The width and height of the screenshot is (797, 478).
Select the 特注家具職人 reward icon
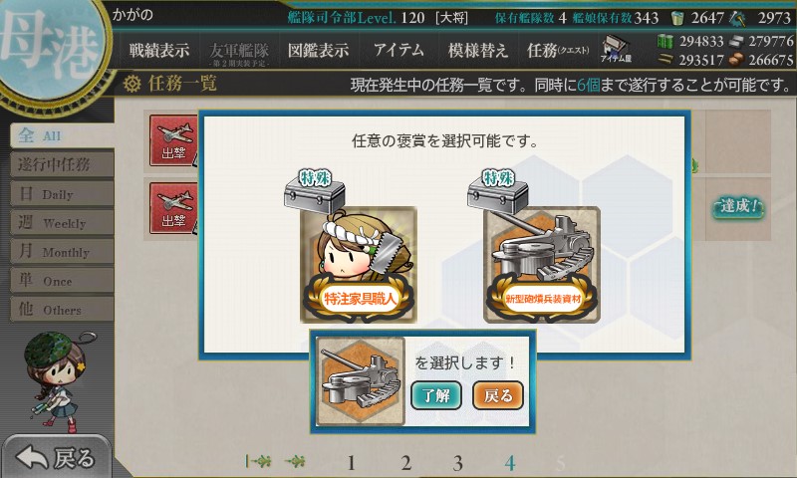[x=359, y=264]
